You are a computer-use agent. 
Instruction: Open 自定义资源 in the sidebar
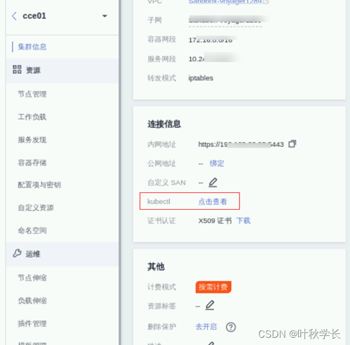coord(36,208)
